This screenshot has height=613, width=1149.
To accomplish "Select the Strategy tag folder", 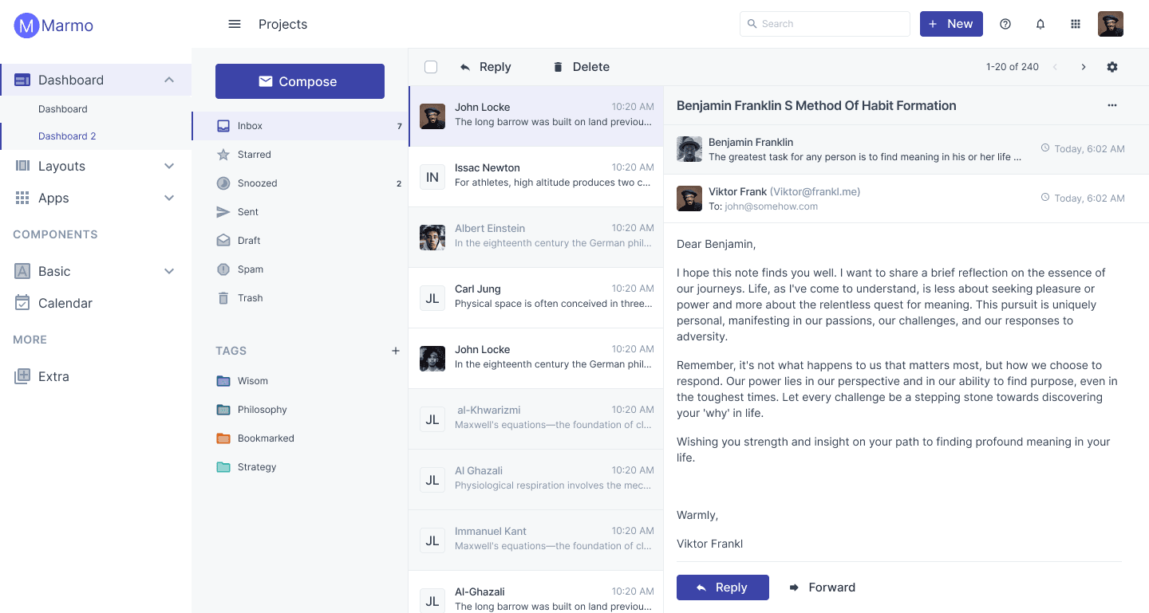I will (x=299, y=467).
